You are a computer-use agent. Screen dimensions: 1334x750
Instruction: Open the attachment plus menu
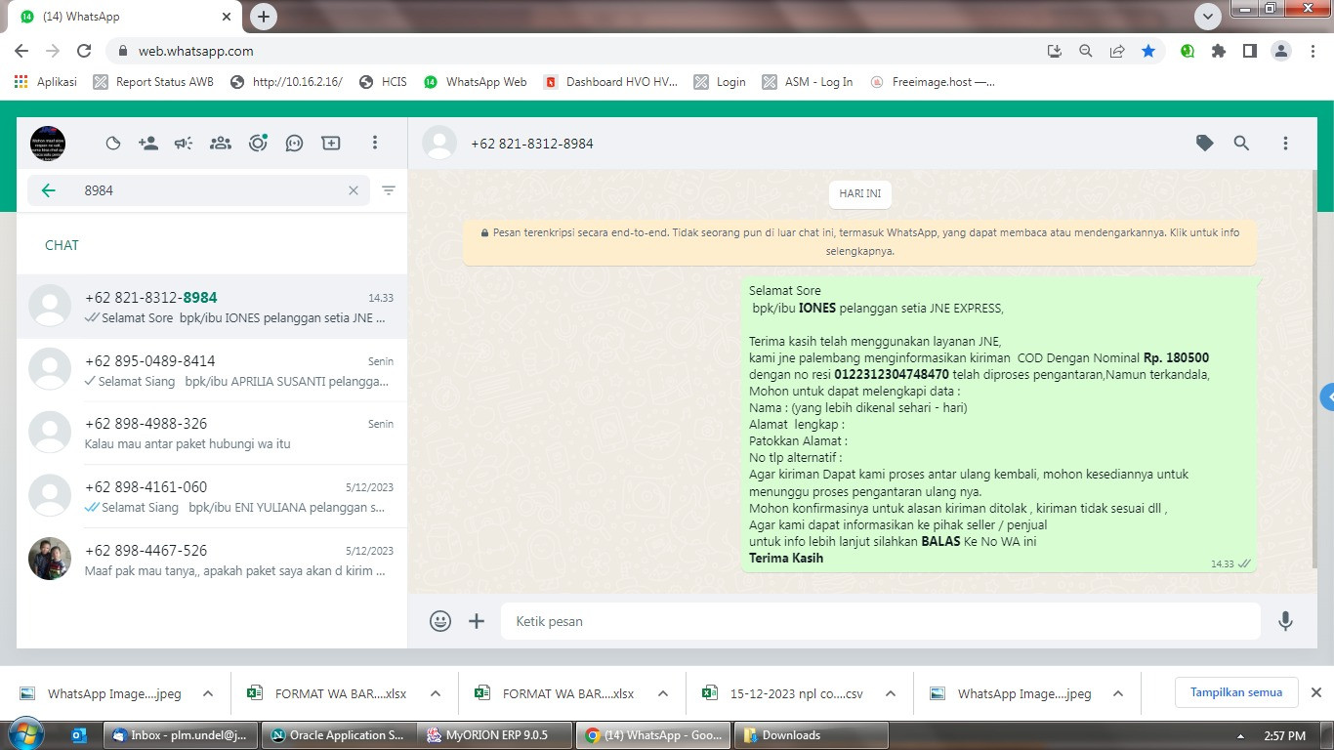(477, 621)
